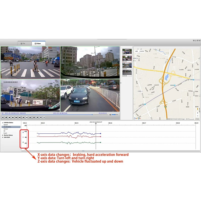Image resolution: width=201 pixels, height=201 pixels.
Task: Select the Video tab
Action: coord(38,43)
